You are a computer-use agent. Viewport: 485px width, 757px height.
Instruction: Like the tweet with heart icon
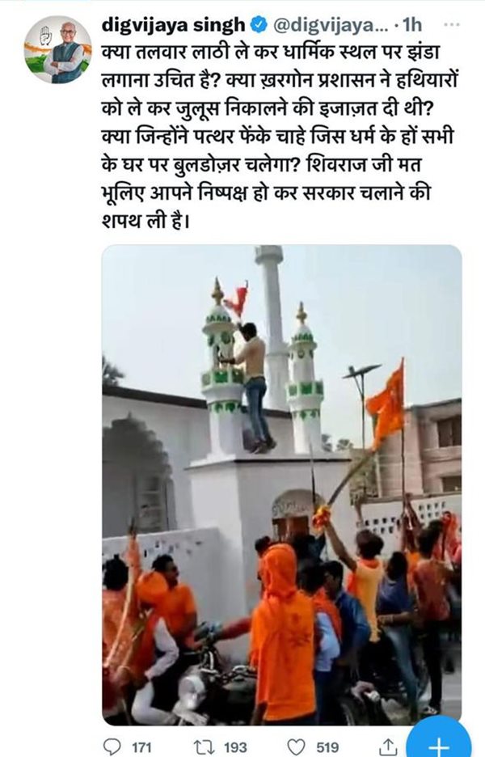tap(296, 746)
